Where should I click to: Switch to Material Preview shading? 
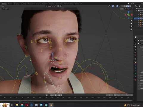(128, 6)
